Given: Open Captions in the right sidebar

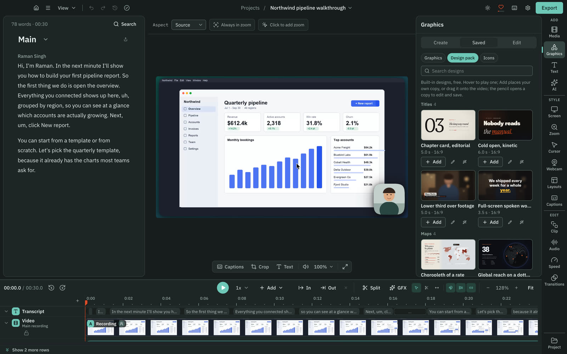Looking at the screenshot, I should 554,200.
